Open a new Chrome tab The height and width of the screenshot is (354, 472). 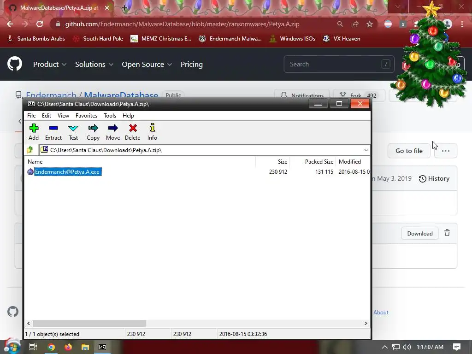124,8
